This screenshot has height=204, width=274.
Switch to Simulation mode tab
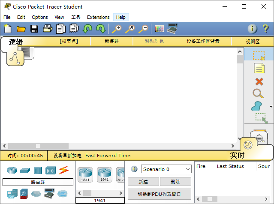point(259,138)
